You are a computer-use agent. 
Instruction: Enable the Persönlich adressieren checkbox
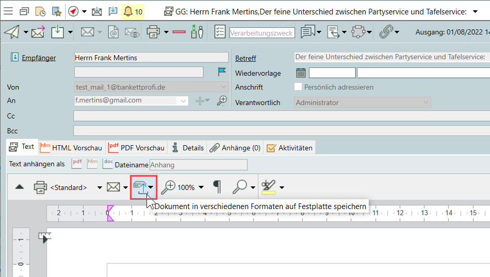pyautogui.click(x=298, y=87)
